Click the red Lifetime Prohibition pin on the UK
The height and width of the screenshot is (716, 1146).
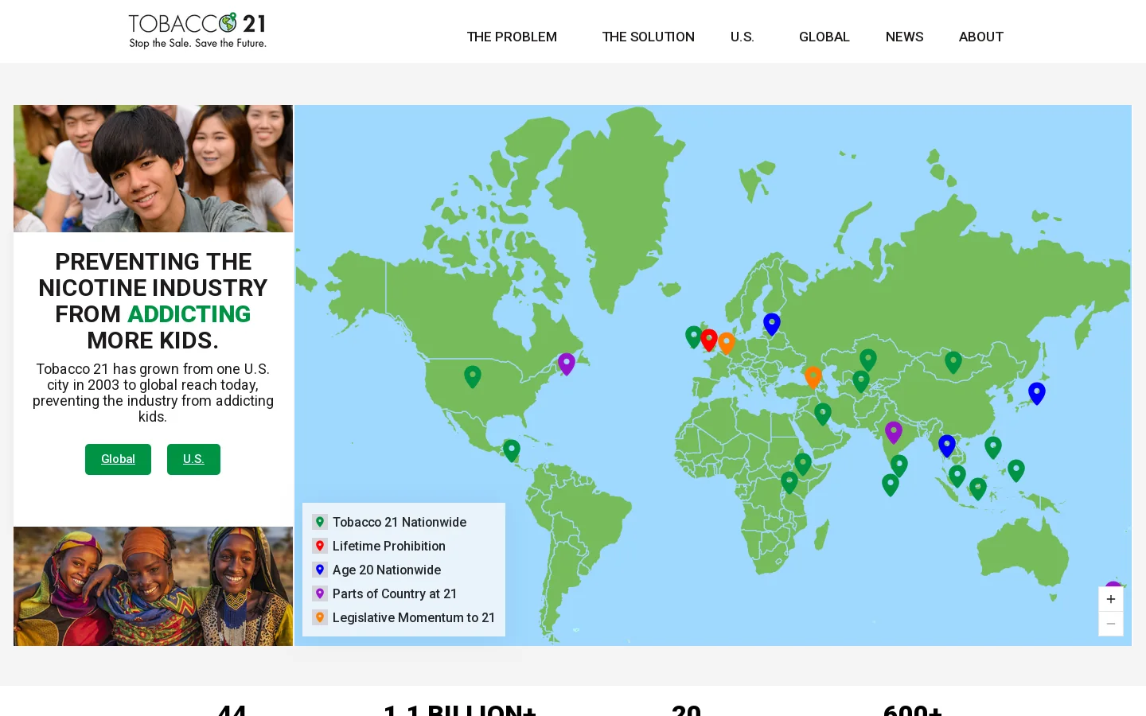(709, 340)
